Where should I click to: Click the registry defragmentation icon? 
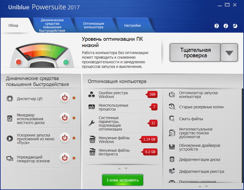(x=172, y=171)
